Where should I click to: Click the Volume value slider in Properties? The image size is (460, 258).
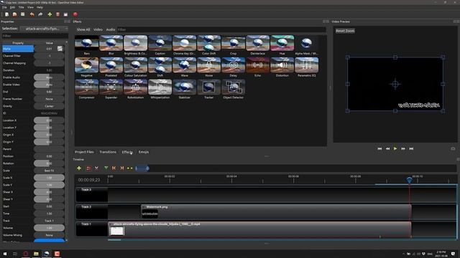coord(49,228)
